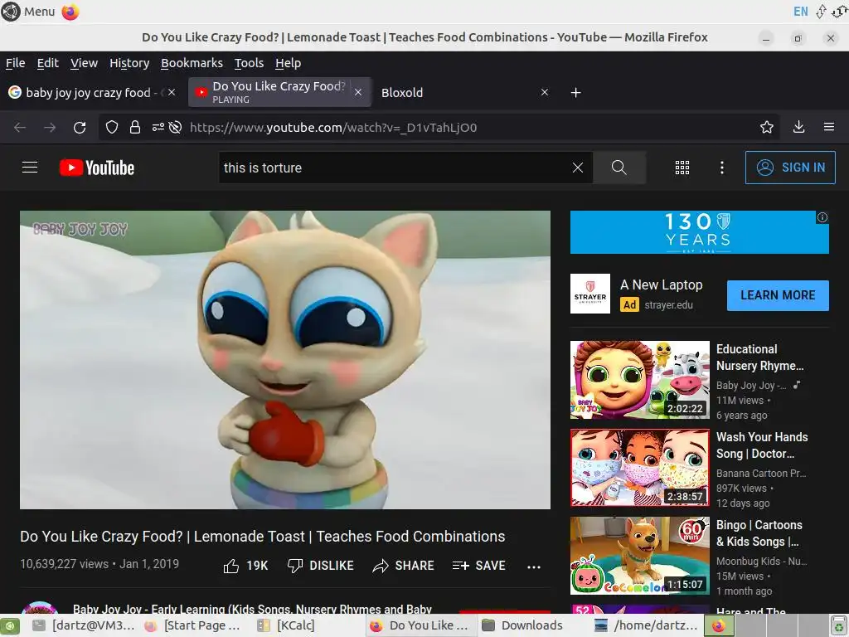The height and width of the screenshot is (637, 849).
Task: Switch to the KCalc taskbar window
Action: click(287, 625)
